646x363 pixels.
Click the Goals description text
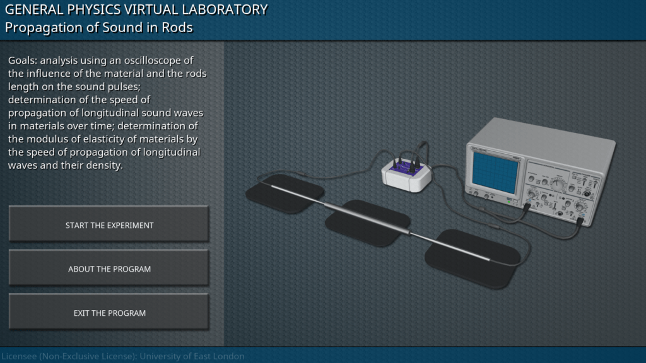pyautogui.click(x=107, y=113)
